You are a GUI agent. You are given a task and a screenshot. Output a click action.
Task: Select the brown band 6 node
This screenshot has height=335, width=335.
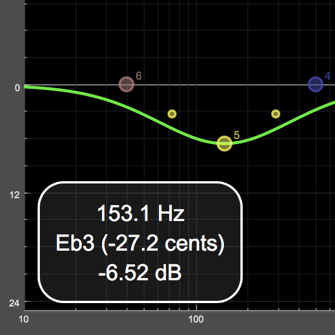point(126,84)
